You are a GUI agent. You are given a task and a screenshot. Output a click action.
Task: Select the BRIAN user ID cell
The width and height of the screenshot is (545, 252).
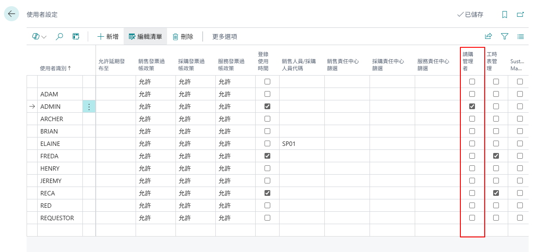click(60, 131)
